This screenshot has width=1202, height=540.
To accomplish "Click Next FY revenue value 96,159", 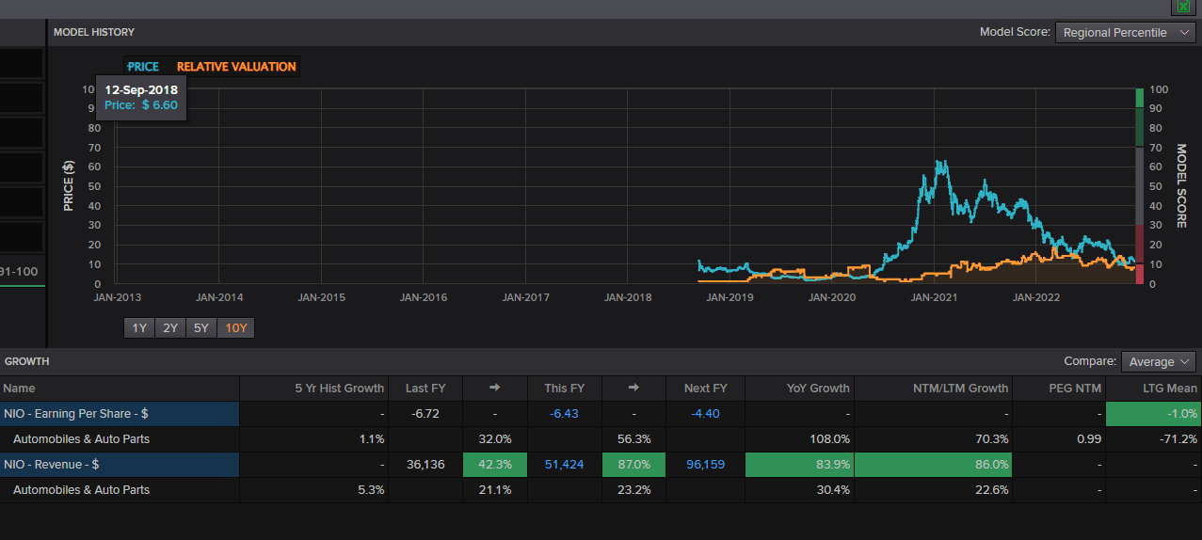I will click(x=705, y=465).
